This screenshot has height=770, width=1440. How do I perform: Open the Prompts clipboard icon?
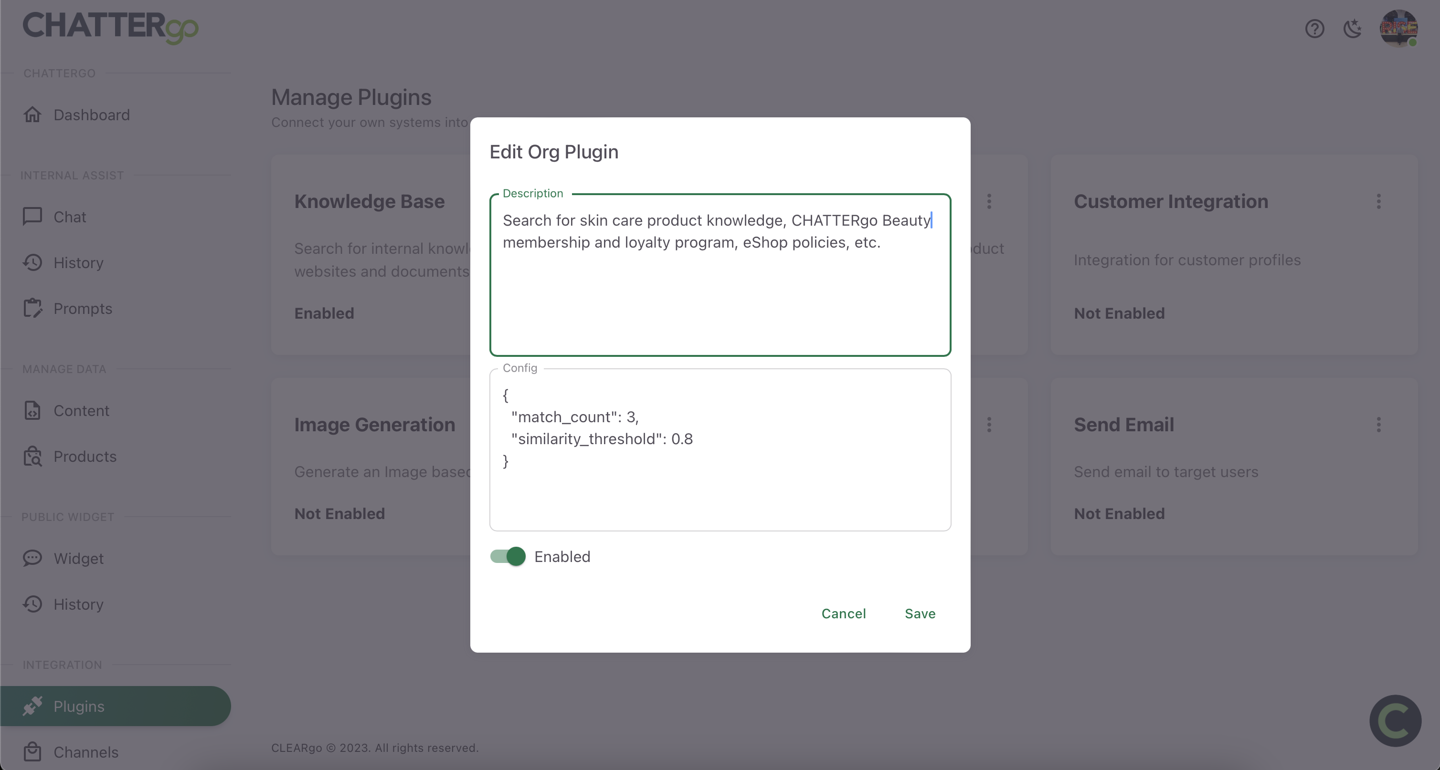click(x=32, y=308)
